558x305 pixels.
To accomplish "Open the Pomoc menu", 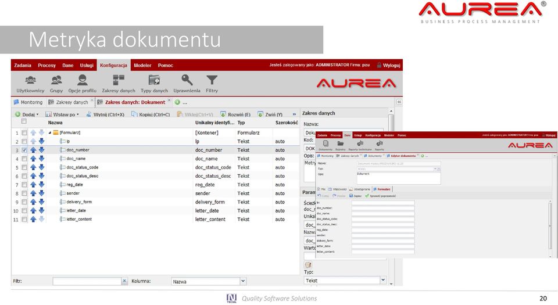I will [x=166, y=66].
